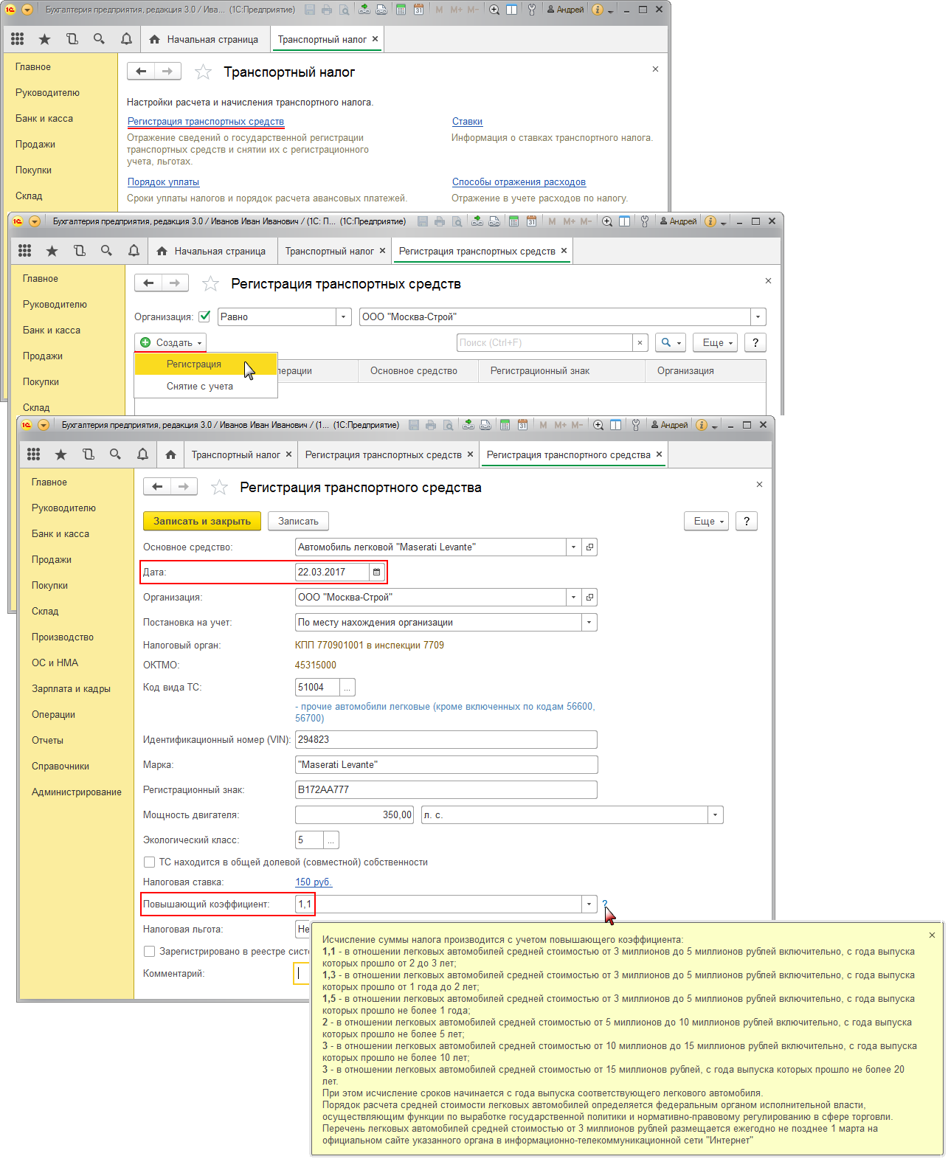
Task: Open help question mark next to Повышающий коэффициент
Action: pyautogui.click(x=605, y=904)
